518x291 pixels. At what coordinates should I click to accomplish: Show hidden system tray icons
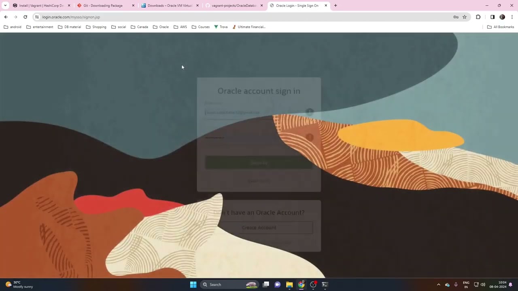438,285
